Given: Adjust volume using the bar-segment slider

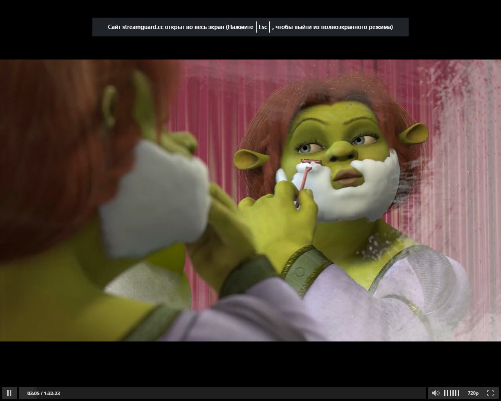Looking at the screenshot, I should (x=452, y=393).
